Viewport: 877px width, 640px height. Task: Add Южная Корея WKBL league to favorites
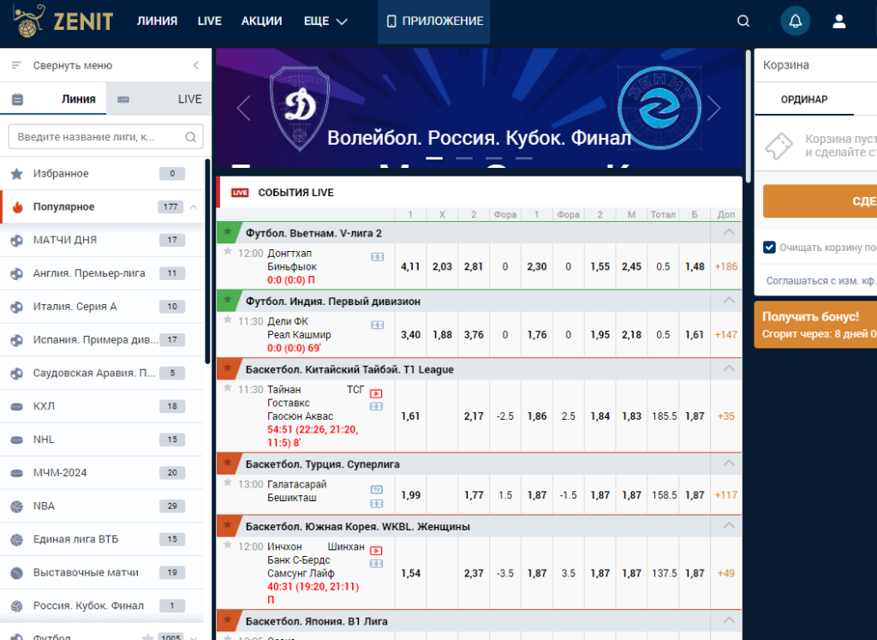[228, 525]
